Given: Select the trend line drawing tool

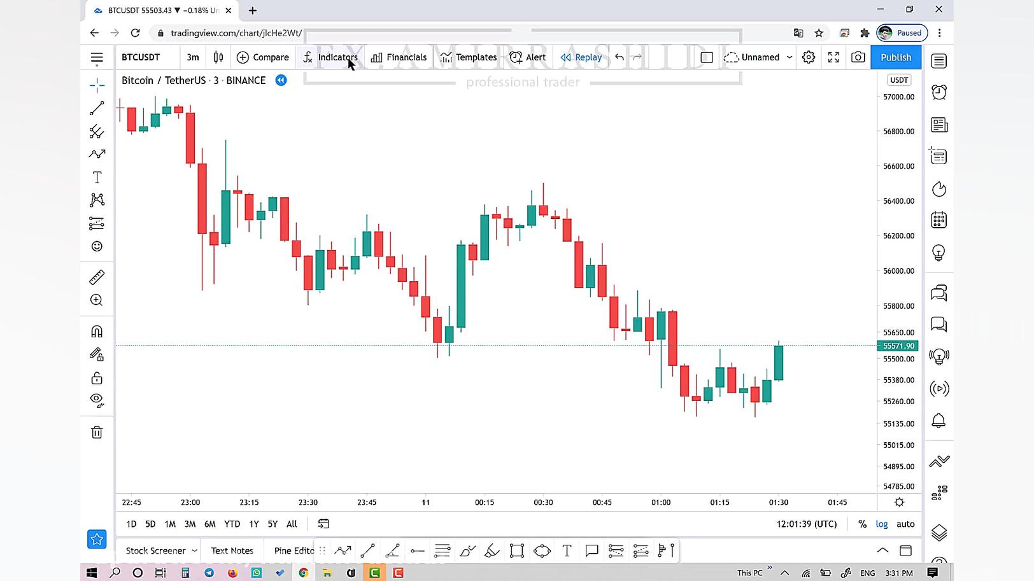Looking at the screenshot, I should 97,109.
